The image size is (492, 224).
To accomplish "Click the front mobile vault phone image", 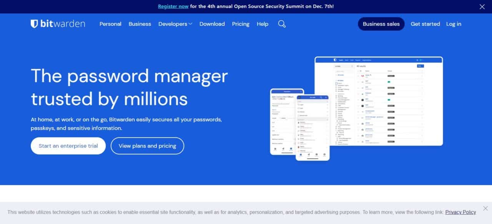I will [x=312, y=128].
